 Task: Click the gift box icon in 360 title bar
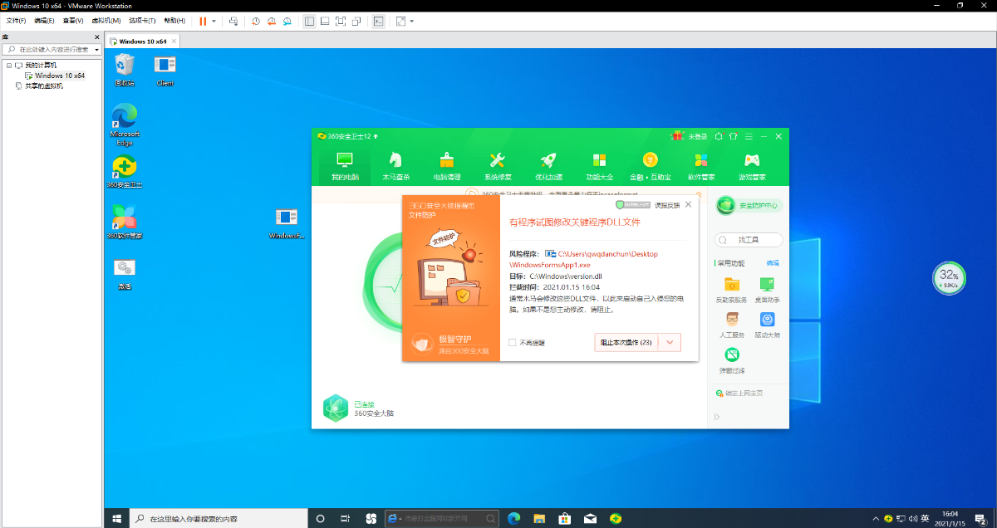[676, 135]
